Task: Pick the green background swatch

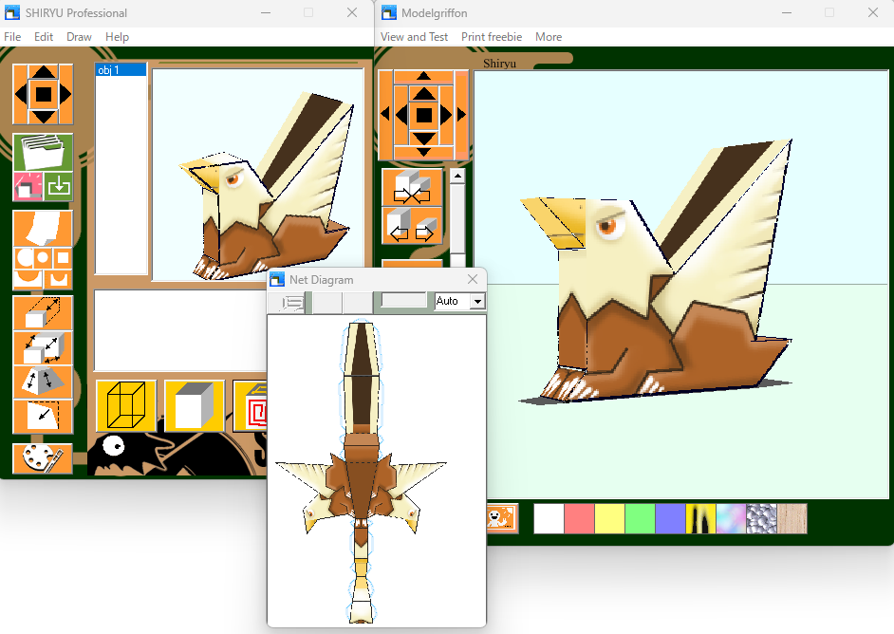Action: point(641,519)
